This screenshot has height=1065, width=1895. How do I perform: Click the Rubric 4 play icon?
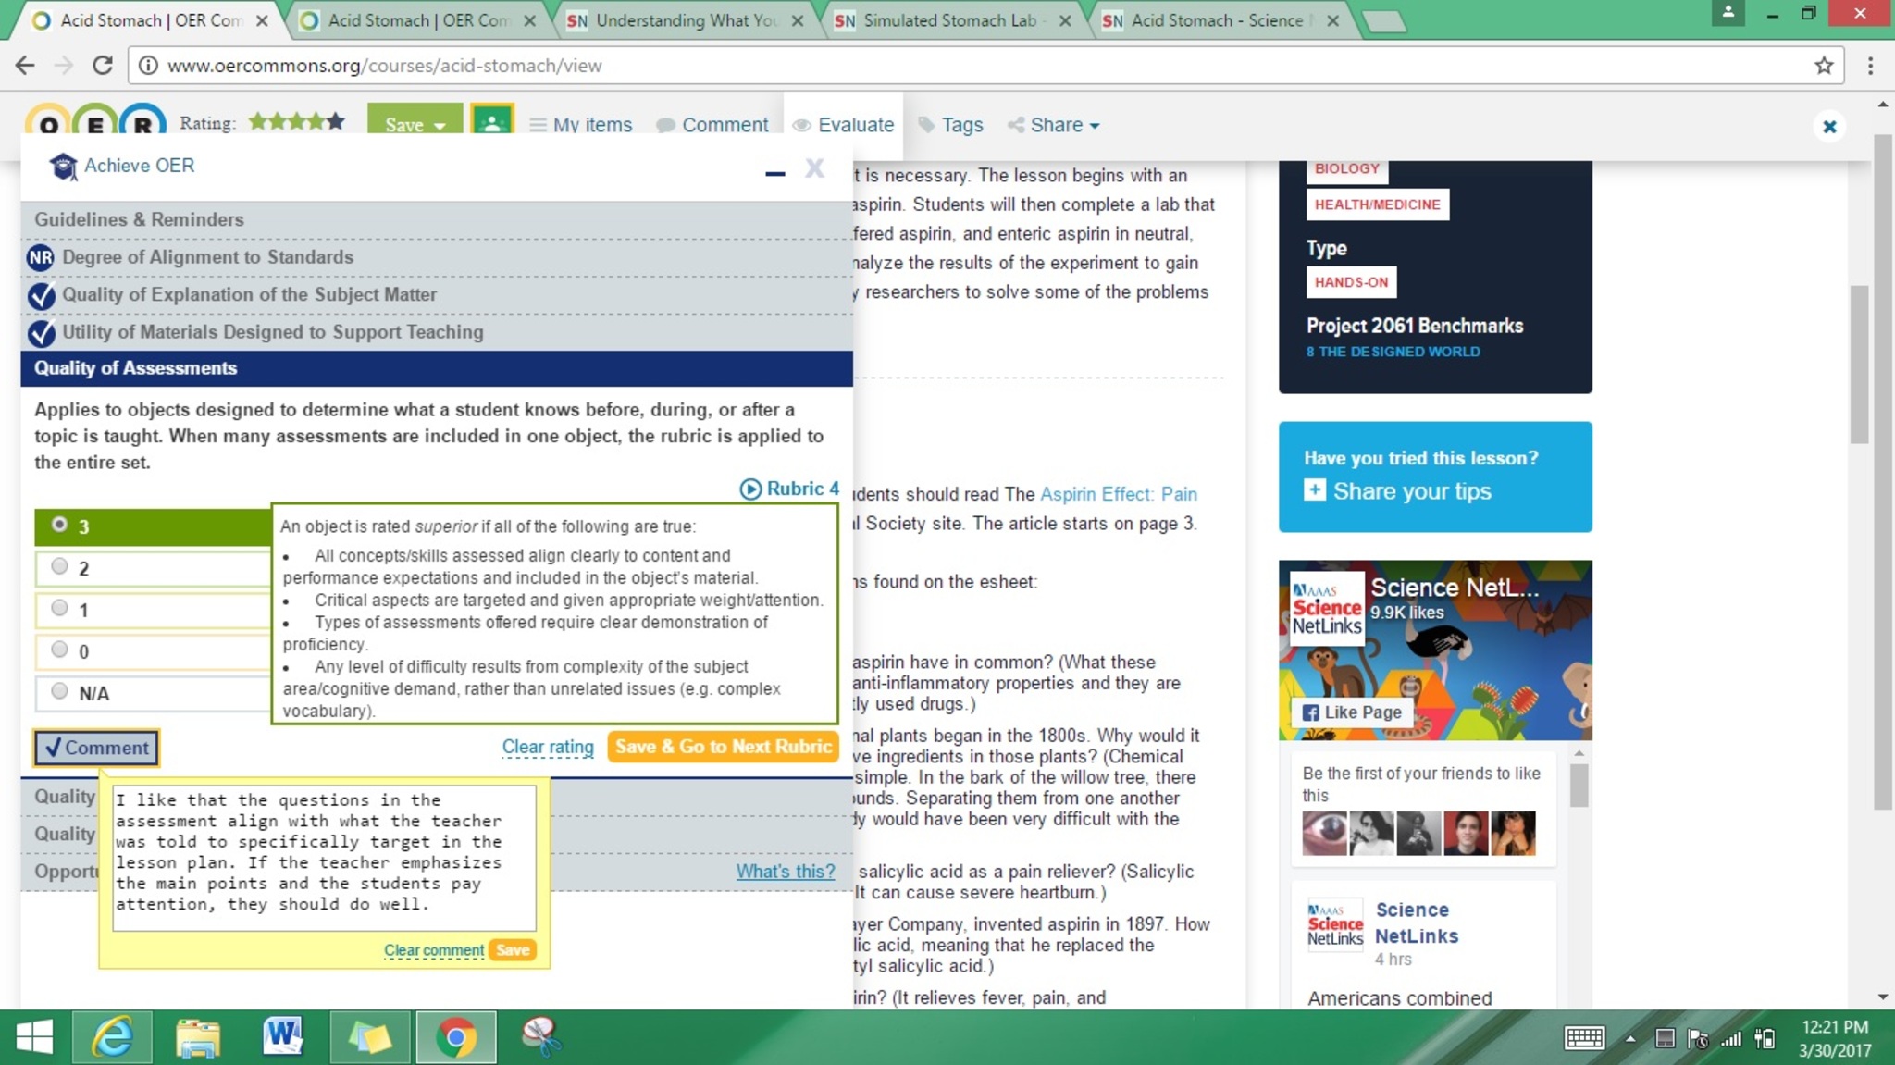[750, 489]
